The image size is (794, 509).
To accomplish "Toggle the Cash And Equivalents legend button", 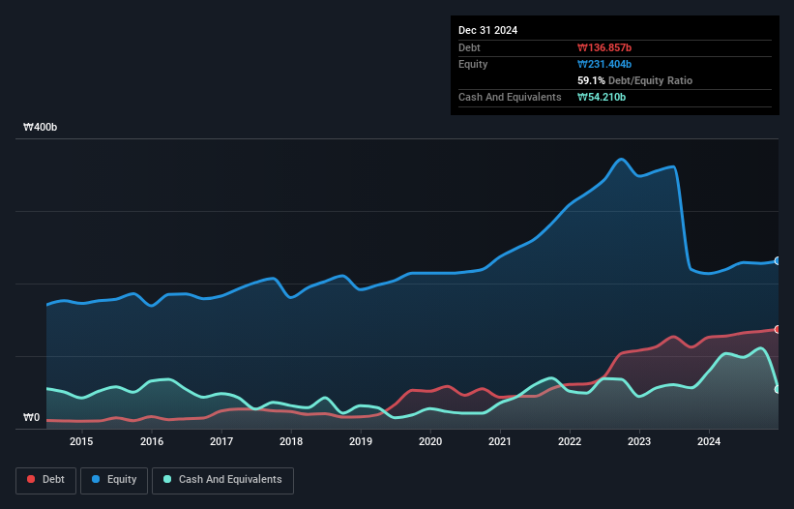I will (222, 480).
